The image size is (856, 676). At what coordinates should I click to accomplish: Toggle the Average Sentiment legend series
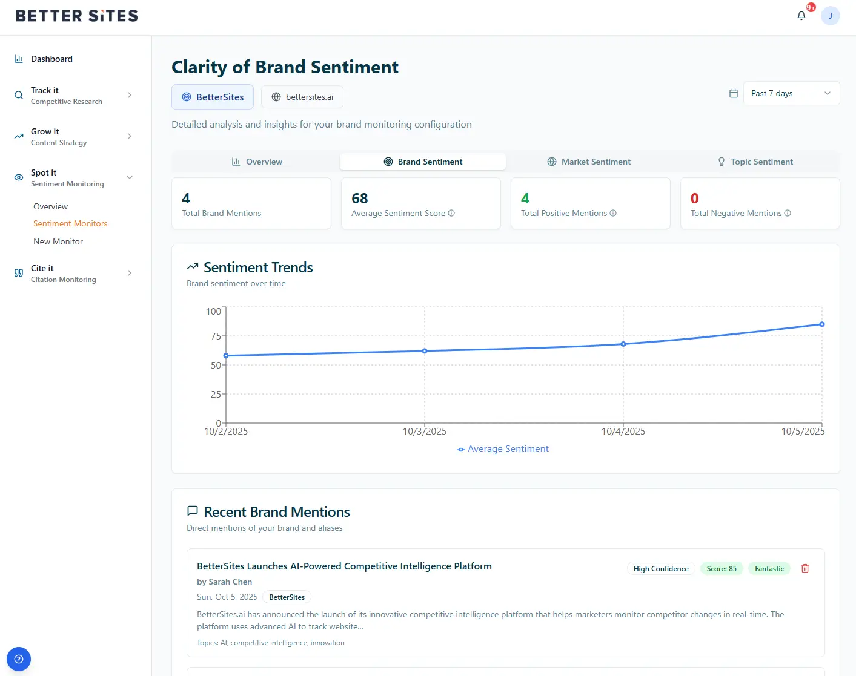[503, 449]
